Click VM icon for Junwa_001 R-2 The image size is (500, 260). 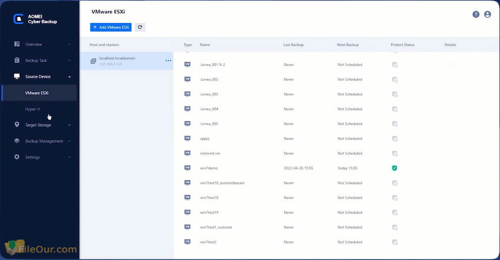(x=187, y=64)
